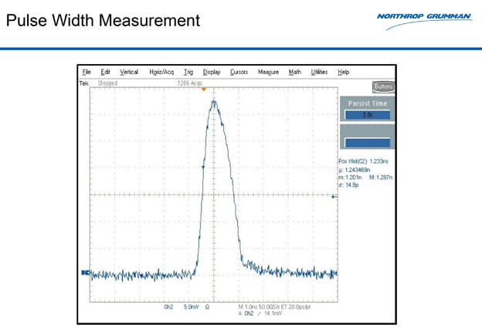Click the Buttons toggle button

pyautogui.click(x=383, y=86)
